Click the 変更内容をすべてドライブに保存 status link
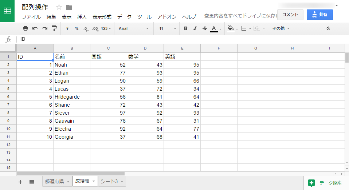The image size is (349, 190). [x=240, y=16]
